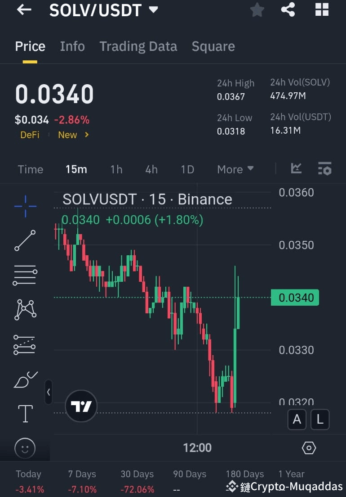
Task: Select the XABCD pattern tool
Action: (25, 309)
